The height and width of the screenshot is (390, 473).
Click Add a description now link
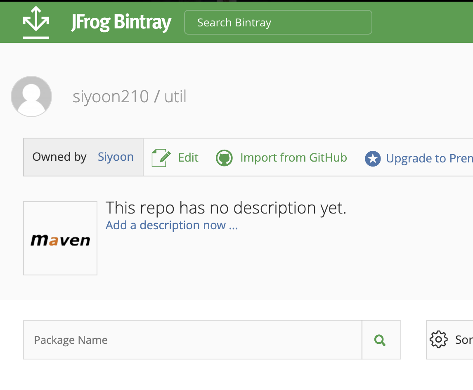172,225
